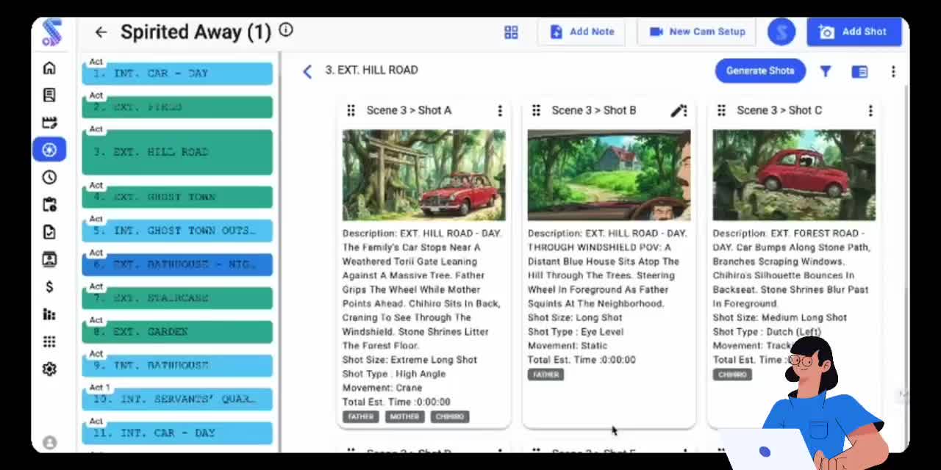Open the script document icon in sidebar
Screen dimensions: 941x470
point(49,95)
